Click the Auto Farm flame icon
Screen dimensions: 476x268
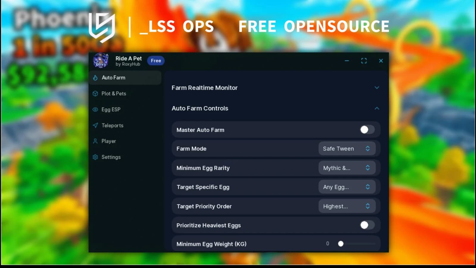tap(95, 78)
